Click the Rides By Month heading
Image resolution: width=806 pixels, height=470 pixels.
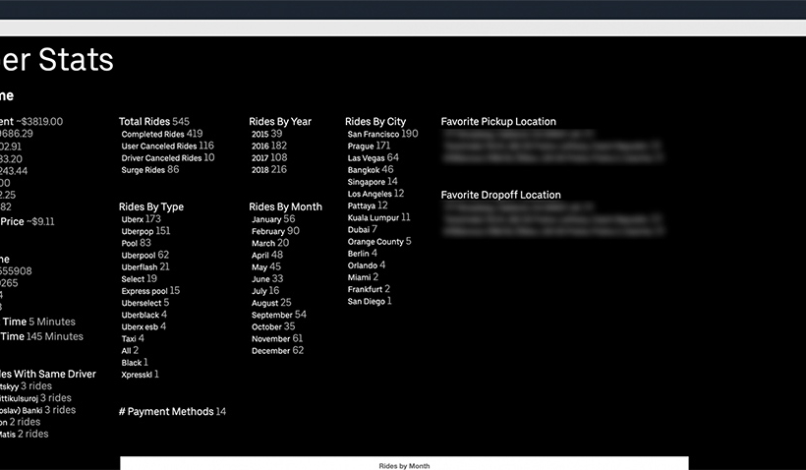click(285, 207)
